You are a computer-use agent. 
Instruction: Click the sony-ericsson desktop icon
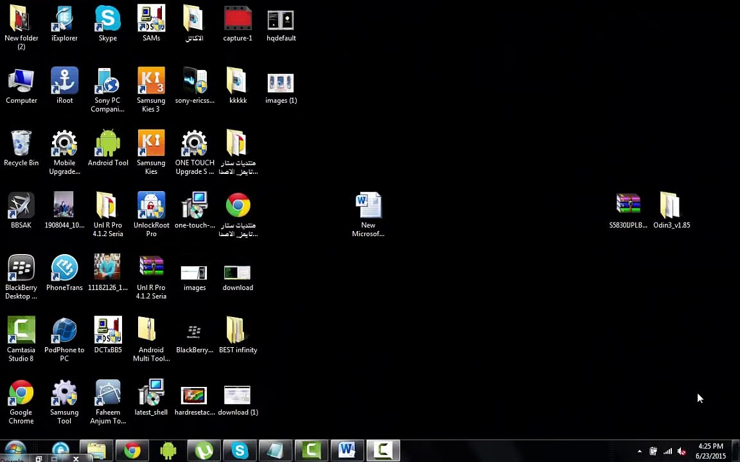coord(195,86)
